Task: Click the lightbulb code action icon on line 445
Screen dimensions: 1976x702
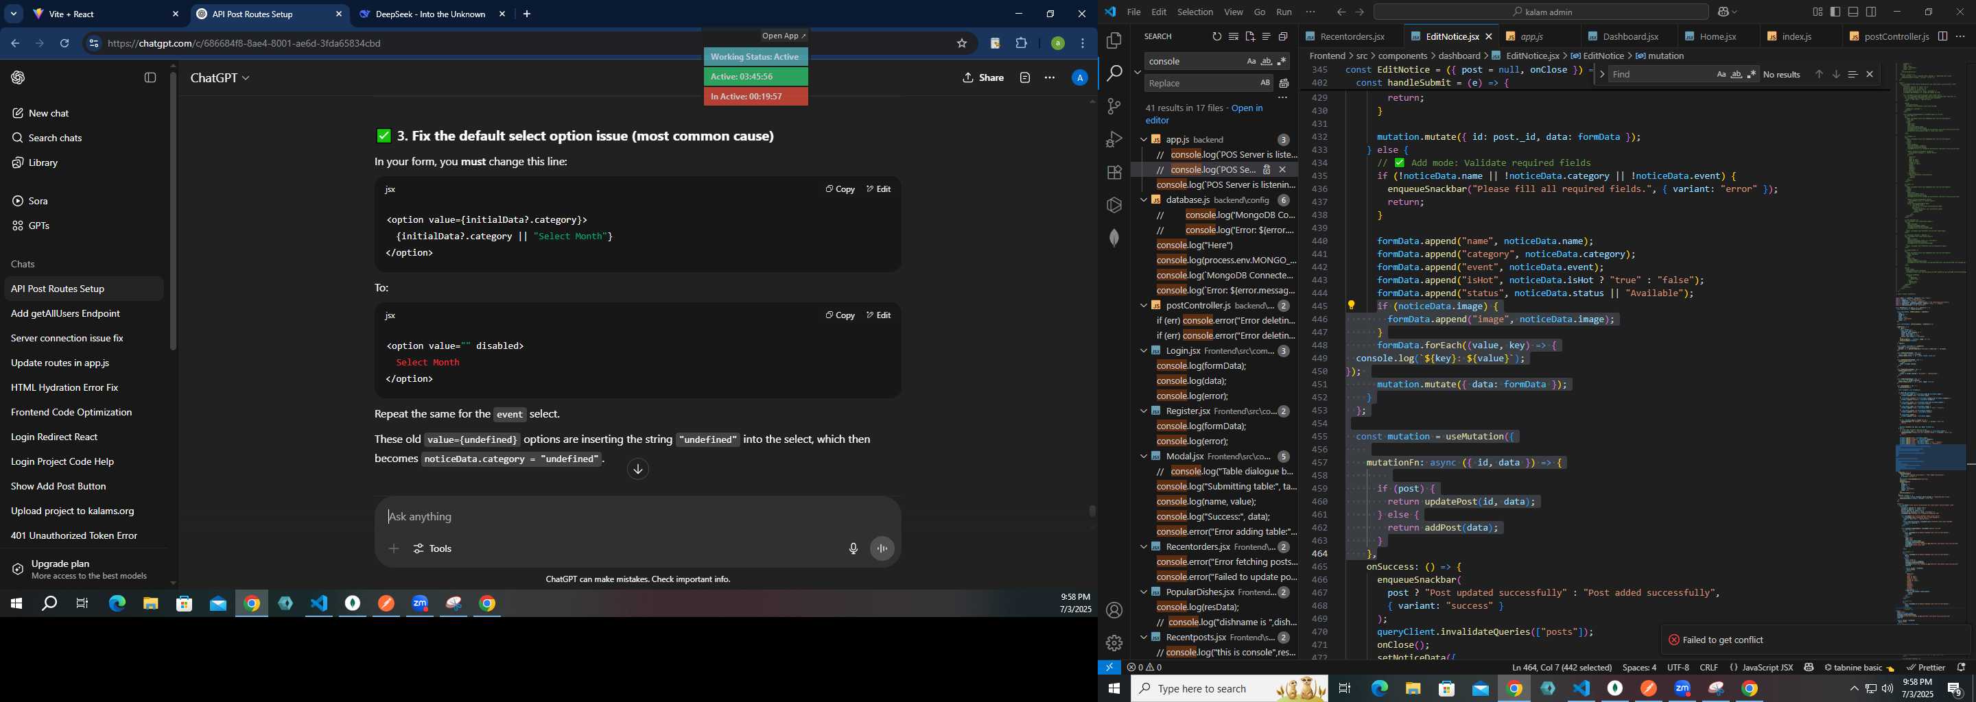Action: (1352, 306)
